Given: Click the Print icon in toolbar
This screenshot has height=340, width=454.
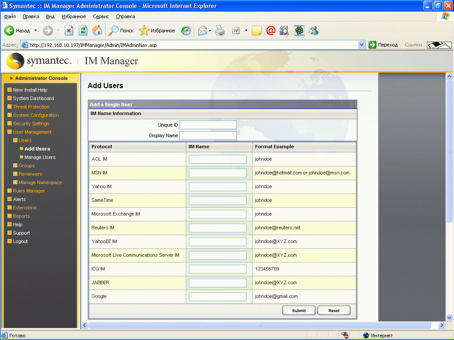Looking at the screenshot, I should pyautogui.click(x=220, y=31).
